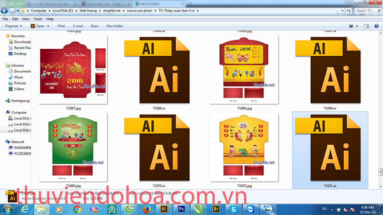Select the TX069.ai Illustrator file icon
This screenshot has height=215, width=383.
tap(328, 70)
